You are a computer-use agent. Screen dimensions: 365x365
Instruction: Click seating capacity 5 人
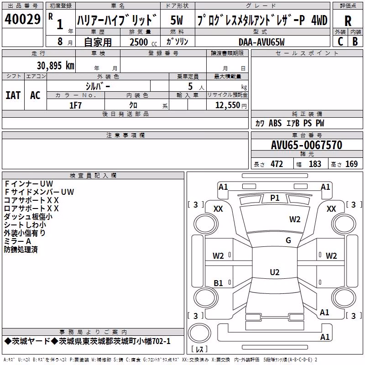tap(196, 87)
